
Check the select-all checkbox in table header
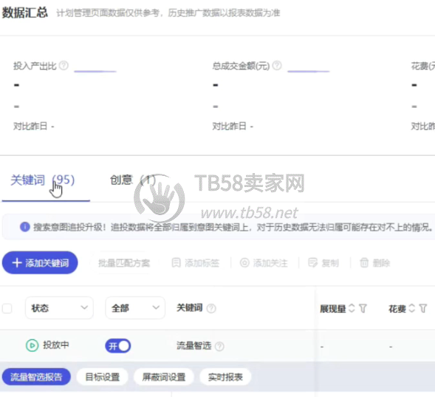coord(7,308)
